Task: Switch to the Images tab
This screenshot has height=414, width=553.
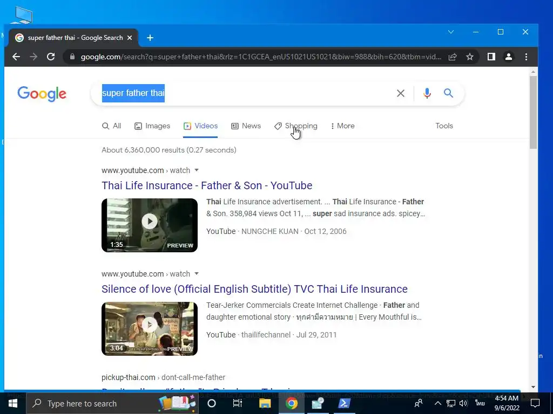Action: (152, 126)
